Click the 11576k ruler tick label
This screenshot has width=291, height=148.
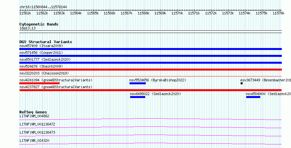pos(279,13)
